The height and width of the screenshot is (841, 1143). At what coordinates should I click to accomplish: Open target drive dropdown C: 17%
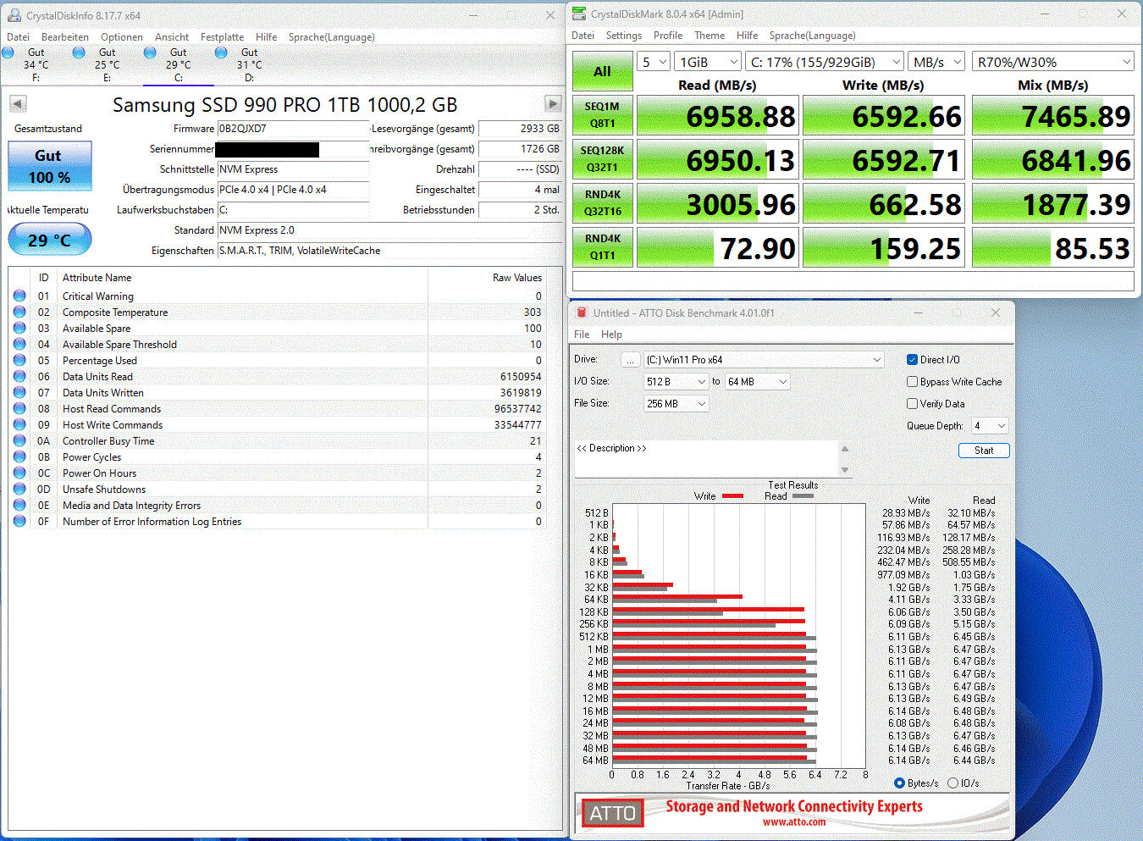click(x=825, y=62)
